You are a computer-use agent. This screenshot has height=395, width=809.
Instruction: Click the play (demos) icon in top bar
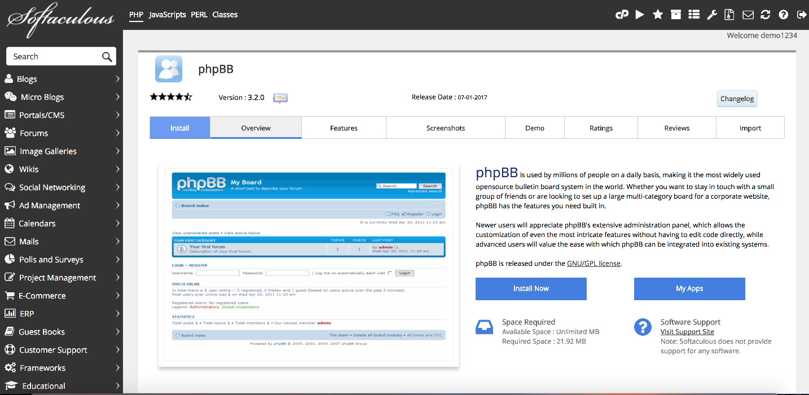click(640, 15)
